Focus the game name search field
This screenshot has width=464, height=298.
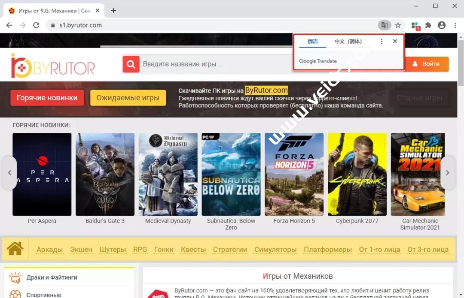216,64
